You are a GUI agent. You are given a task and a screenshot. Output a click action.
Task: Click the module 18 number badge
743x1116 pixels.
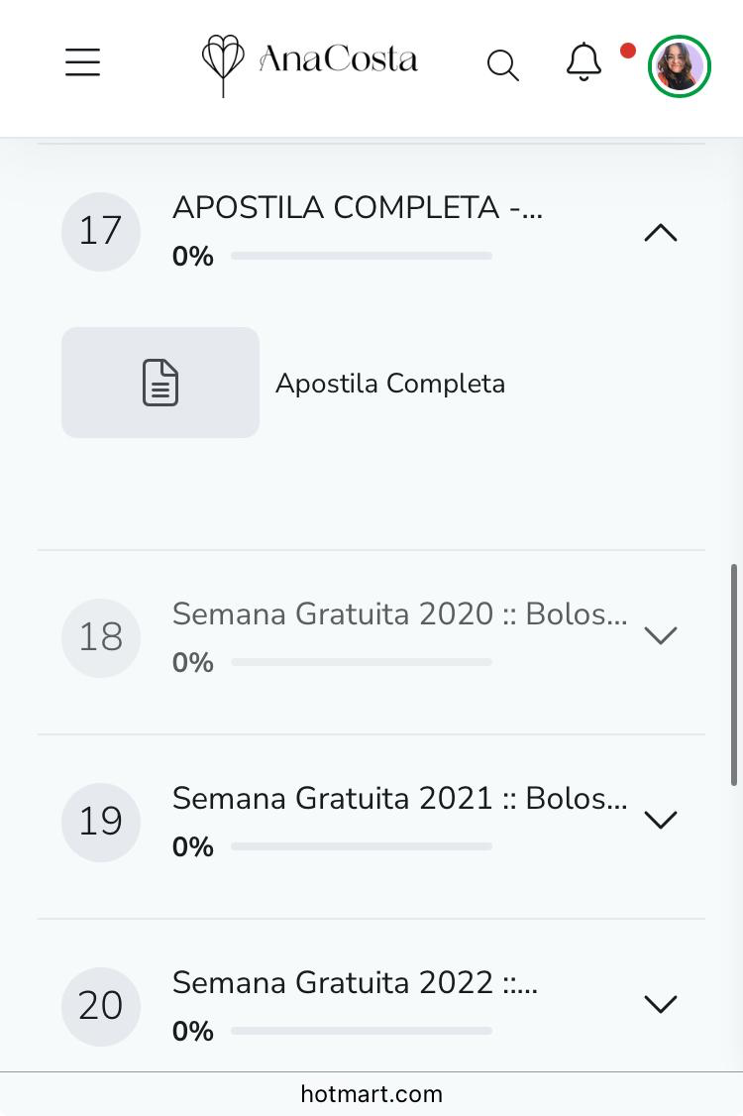coord(101,637)
